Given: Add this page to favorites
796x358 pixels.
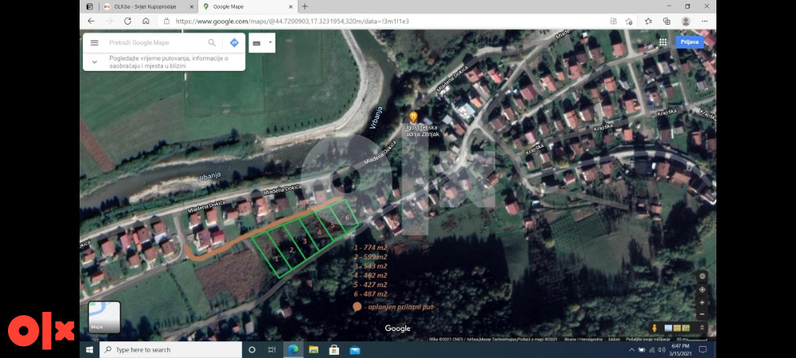Looking at the screenshot, I should (629, 21).
